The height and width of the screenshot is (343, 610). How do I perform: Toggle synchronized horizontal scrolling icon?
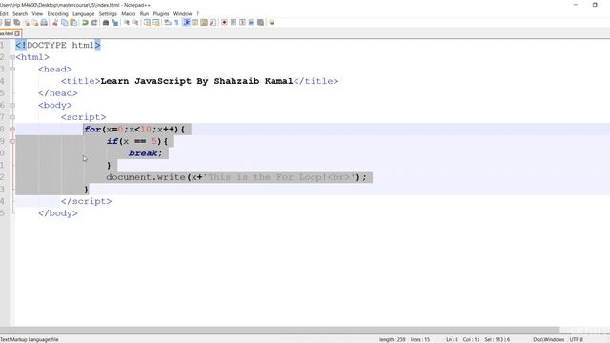156,23
